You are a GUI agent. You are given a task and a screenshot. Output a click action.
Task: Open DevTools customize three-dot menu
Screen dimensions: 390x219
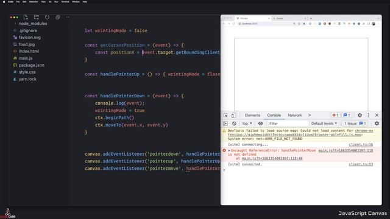[368, 115]
